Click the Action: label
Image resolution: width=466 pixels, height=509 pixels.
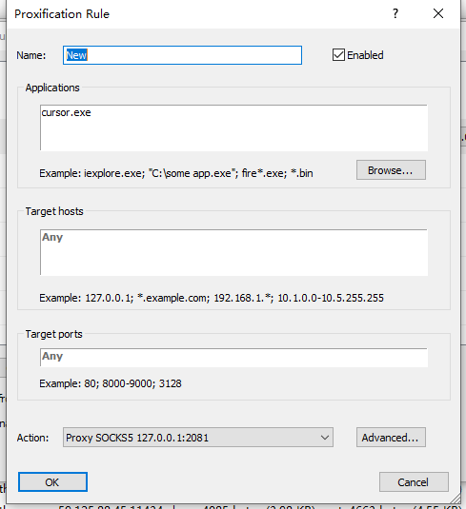[32, 438]
